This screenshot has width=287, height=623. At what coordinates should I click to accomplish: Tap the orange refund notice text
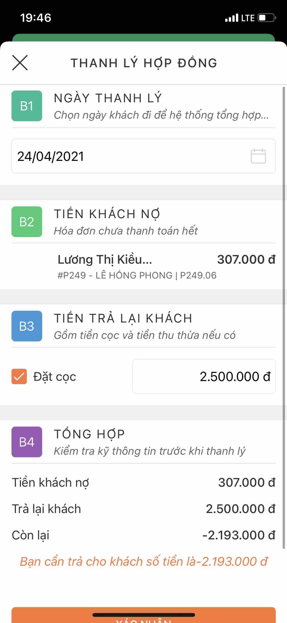pyautogui.click(x=143, y=562)
